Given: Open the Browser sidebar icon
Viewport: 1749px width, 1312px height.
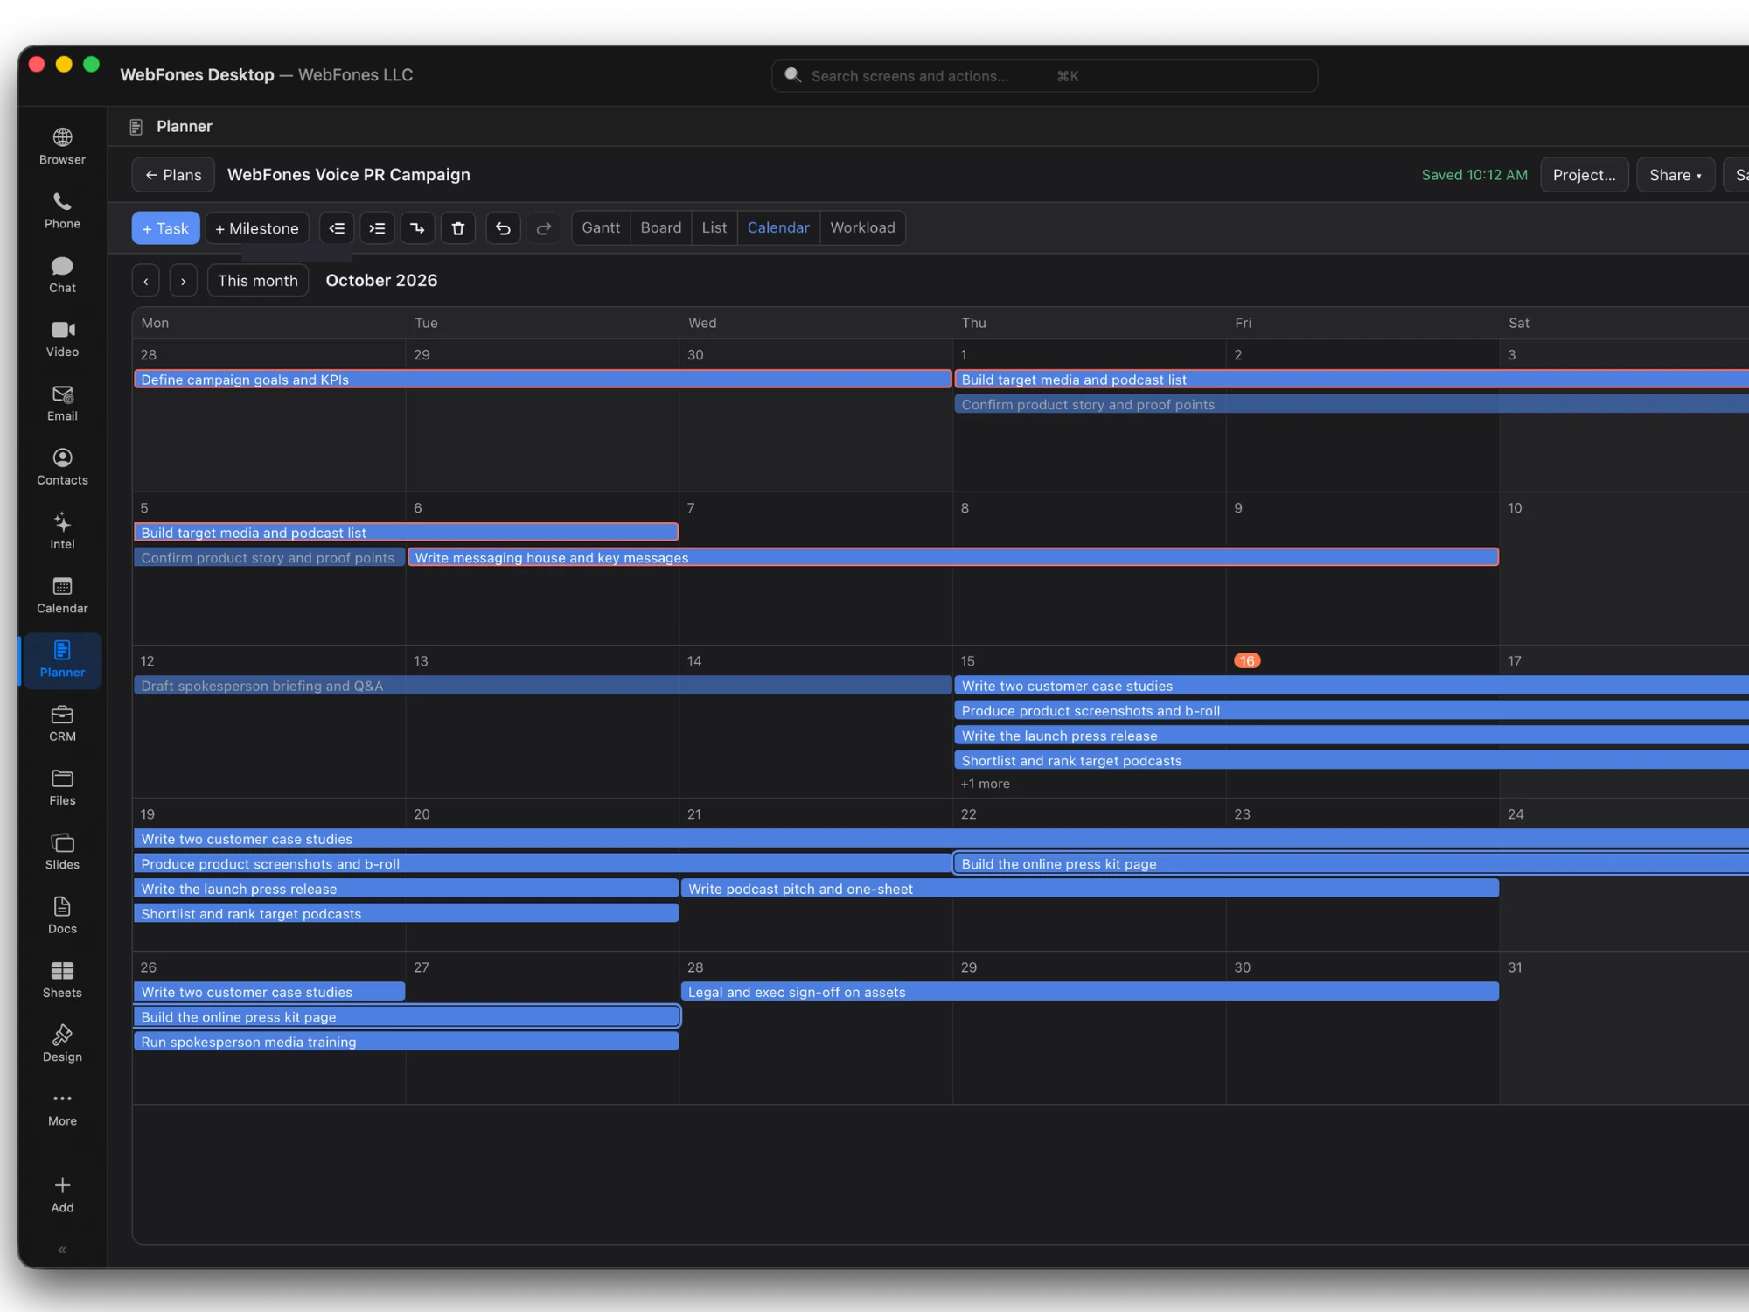Looking at the screenshot, I should [62, 147].
